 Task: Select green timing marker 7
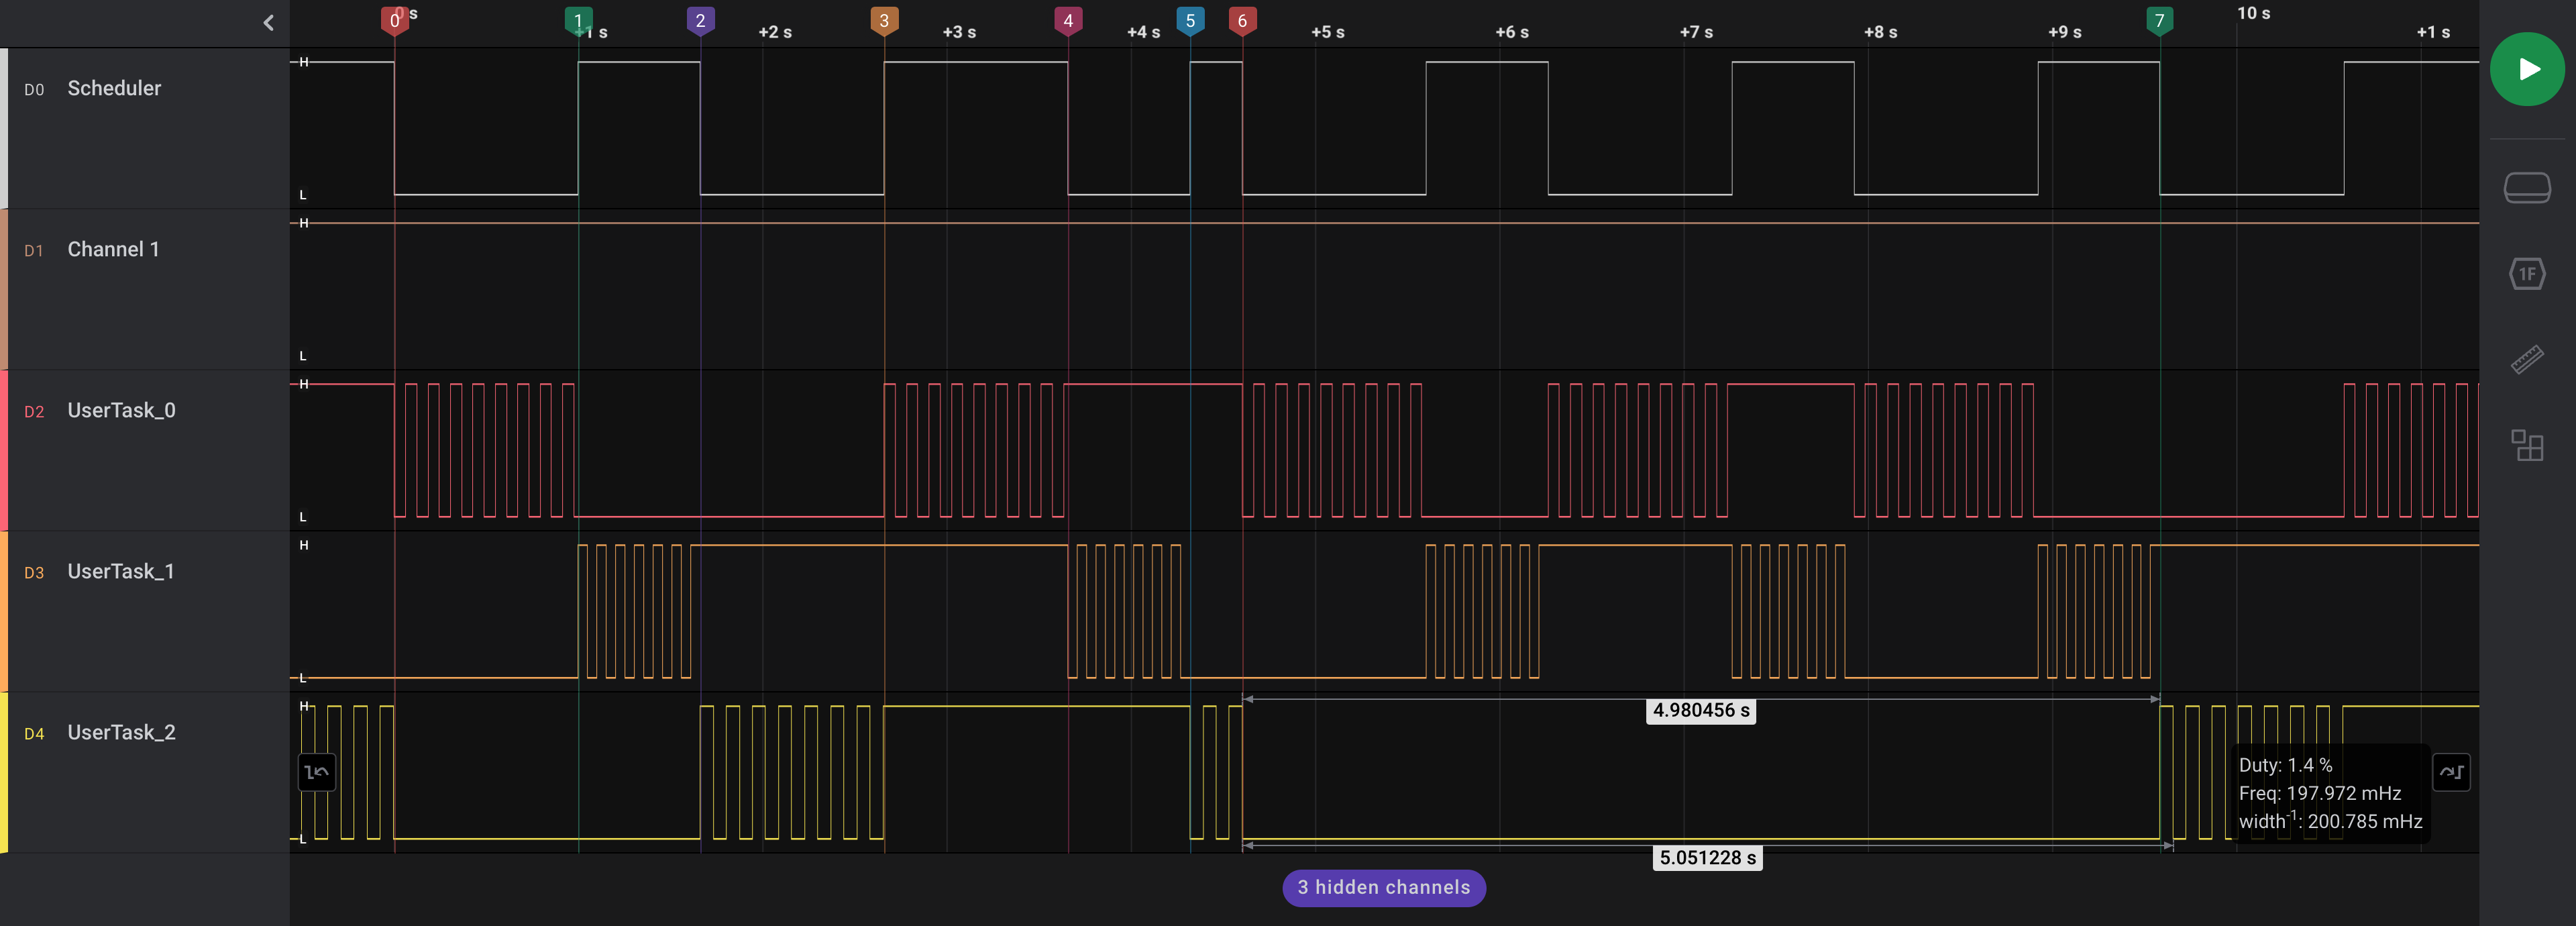(2159, 20)
